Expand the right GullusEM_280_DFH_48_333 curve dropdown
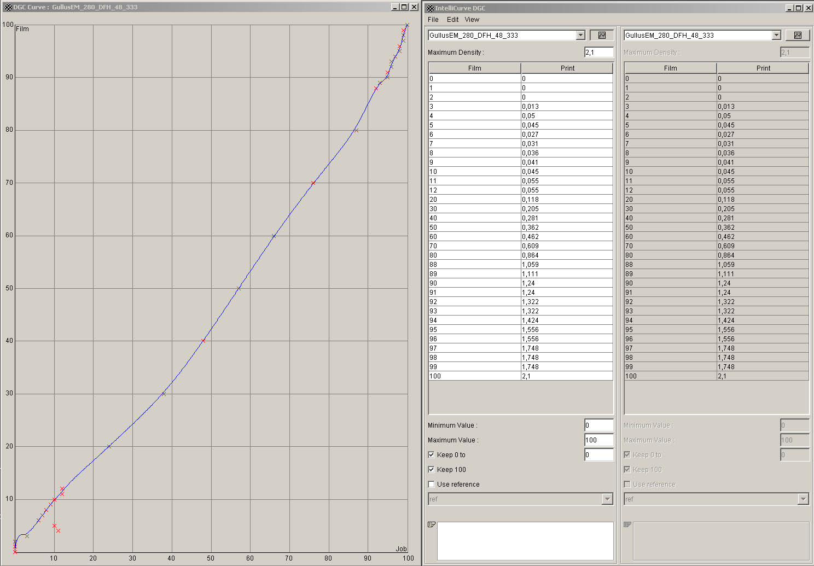The image size is (814, 566). tap(776, 35)
